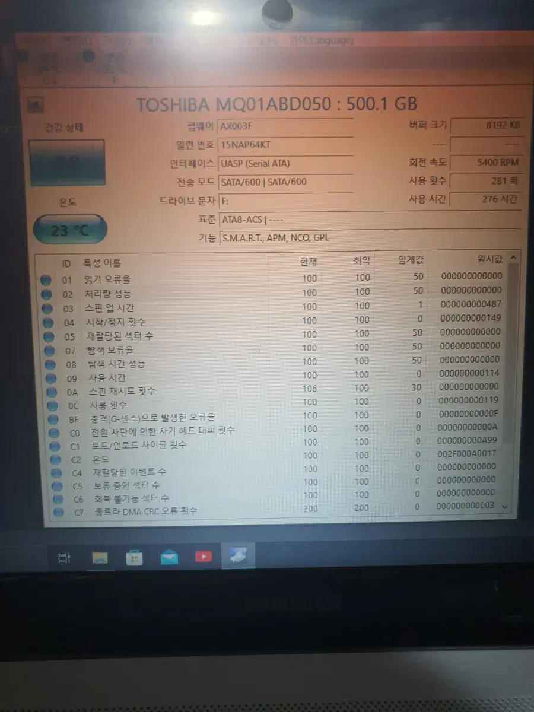The width and height of the screenshot is (534, 712).
Task: Click the status circle for 09 사용 시간
Action: tap(50, 379)
